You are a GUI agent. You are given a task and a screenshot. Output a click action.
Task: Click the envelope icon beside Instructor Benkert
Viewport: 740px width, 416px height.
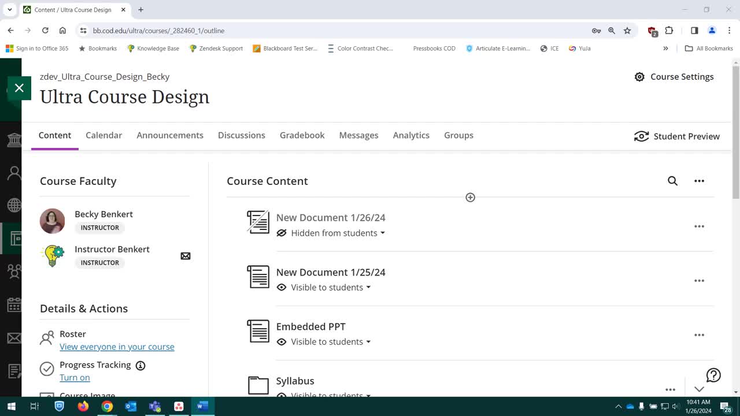186,256
